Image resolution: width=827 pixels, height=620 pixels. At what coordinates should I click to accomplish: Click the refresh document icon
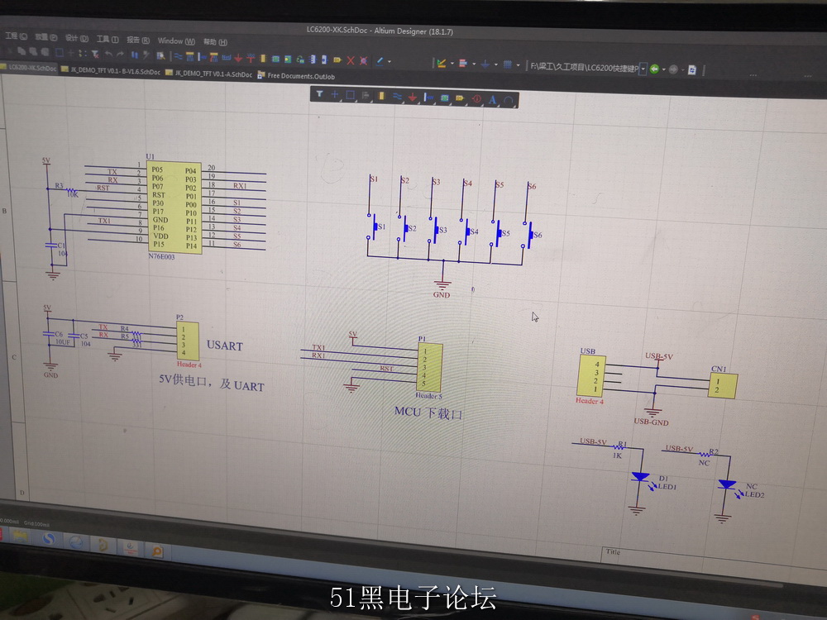[692, 70]
